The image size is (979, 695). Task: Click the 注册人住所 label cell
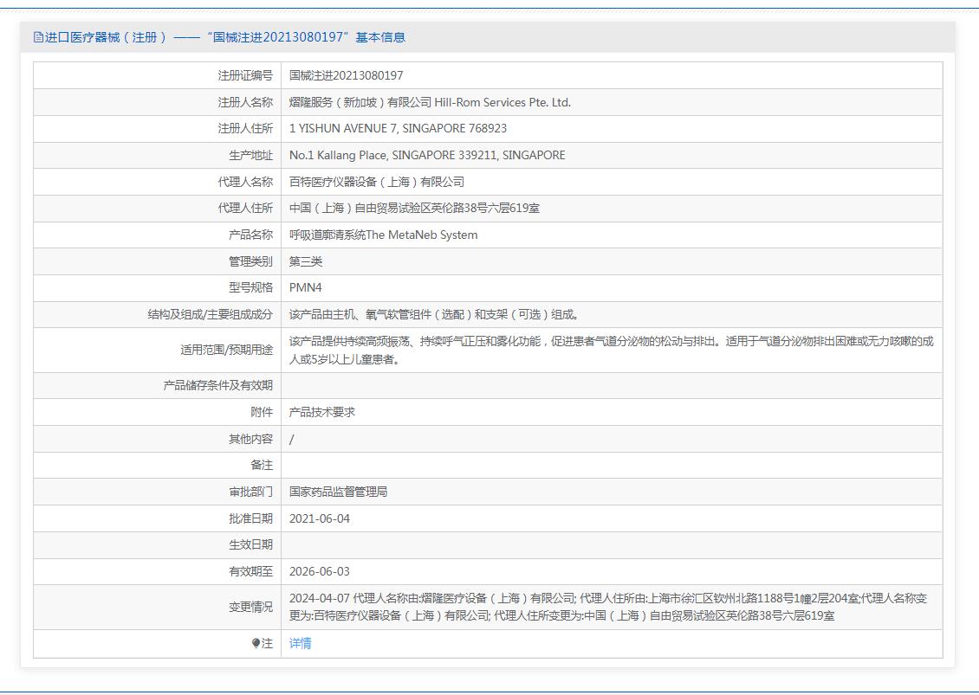point(158,128)
